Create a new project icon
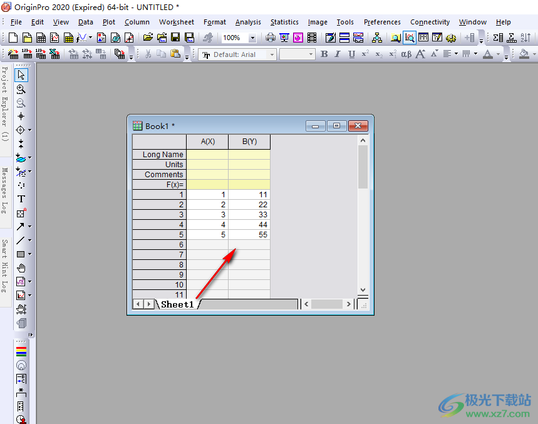The image size is (538, 424). [x=13, y=38]
